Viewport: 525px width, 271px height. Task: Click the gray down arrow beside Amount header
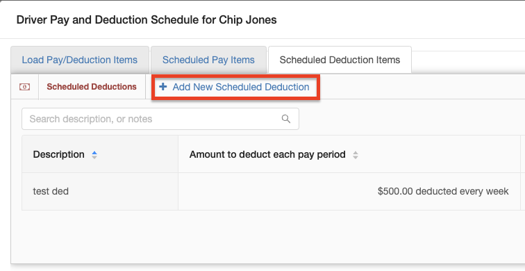[356, 157]
